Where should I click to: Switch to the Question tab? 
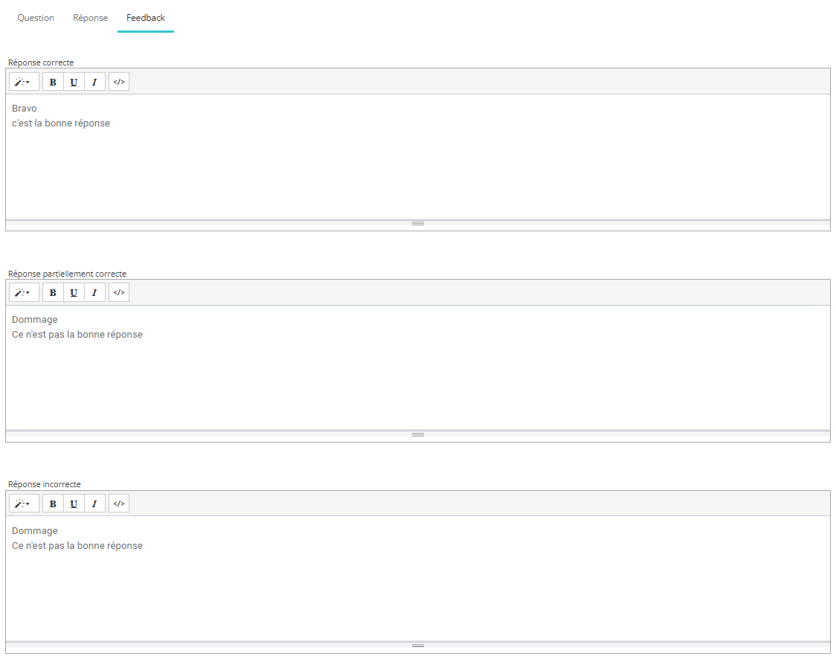pos(36,18)
